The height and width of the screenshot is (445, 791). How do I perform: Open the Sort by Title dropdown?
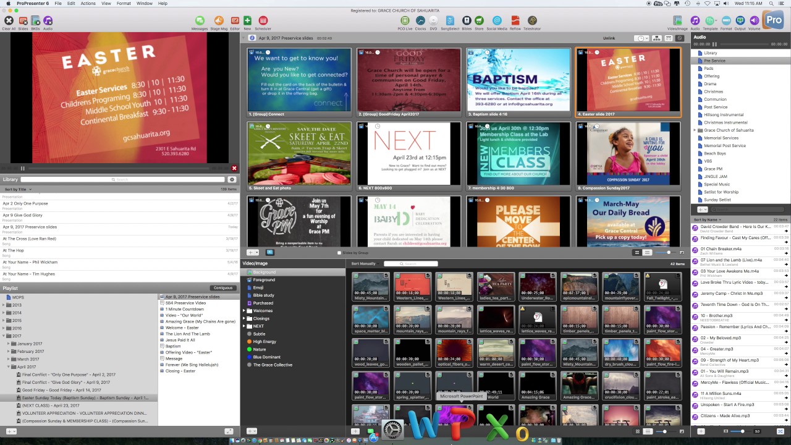(x=18, y=189)
